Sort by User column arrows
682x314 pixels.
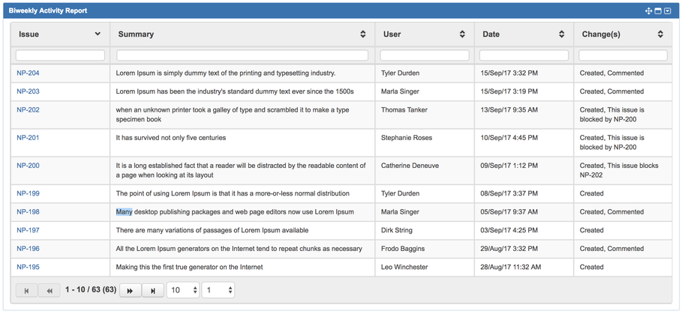(x=462, y=34)
